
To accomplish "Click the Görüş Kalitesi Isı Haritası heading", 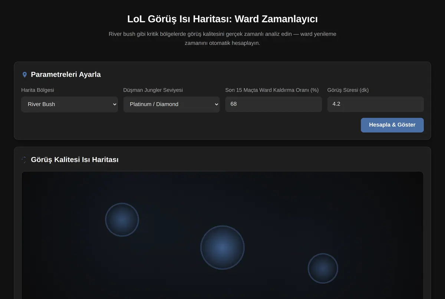I will coord(75,160).
